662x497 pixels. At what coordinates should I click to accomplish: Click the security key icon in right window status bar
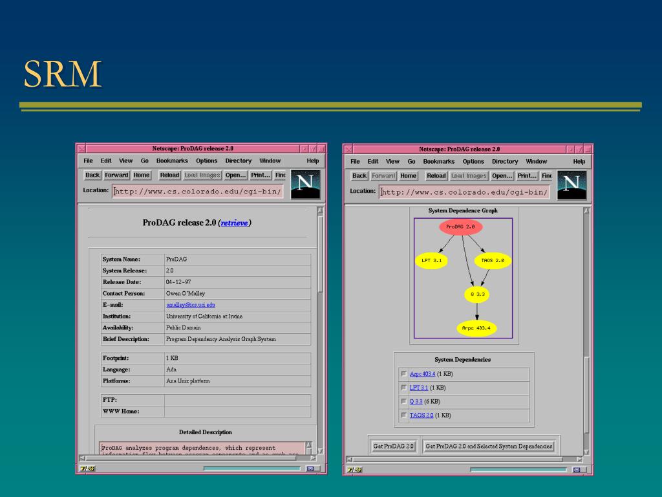click(x=354, y=470)
